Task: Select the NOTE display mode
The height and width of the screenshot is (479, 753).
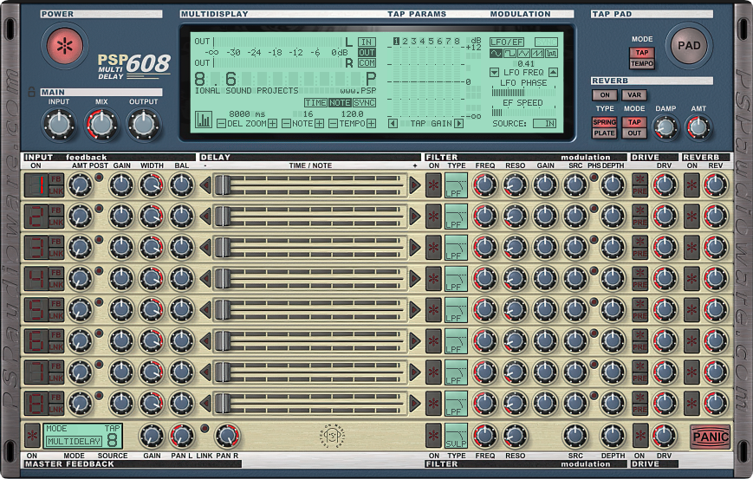Action: [340, 103]
